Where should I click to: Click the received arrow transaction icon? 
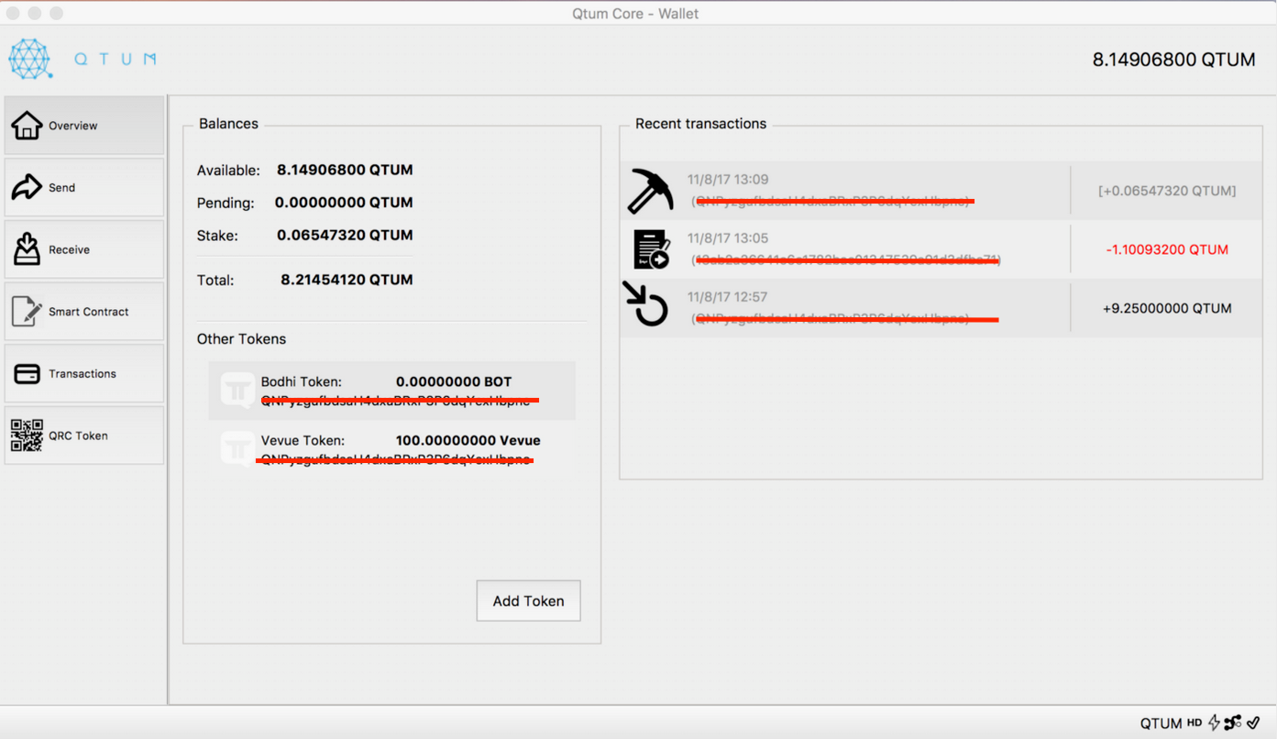pyautogui.click(x=646, y=304)
